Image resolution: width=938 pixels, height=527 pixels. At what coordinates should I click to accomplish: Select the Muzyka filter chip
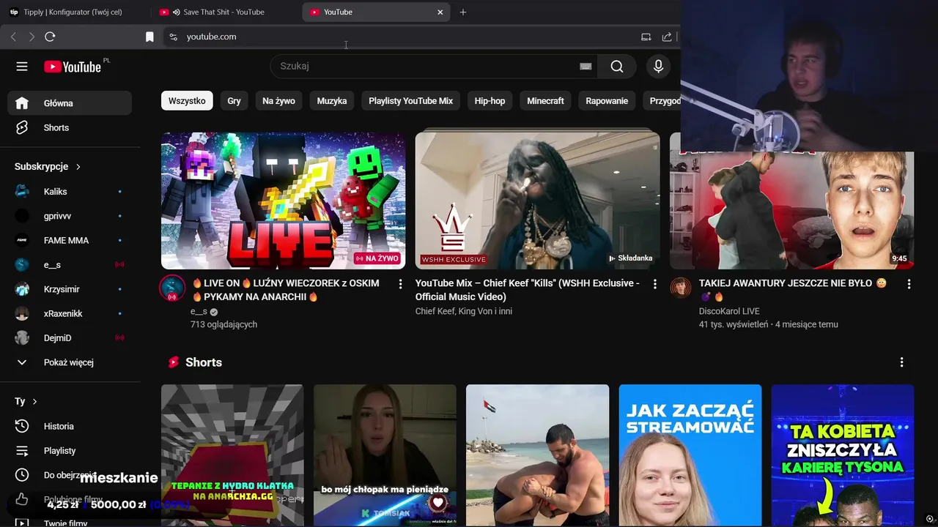click(x=332, y=101)
